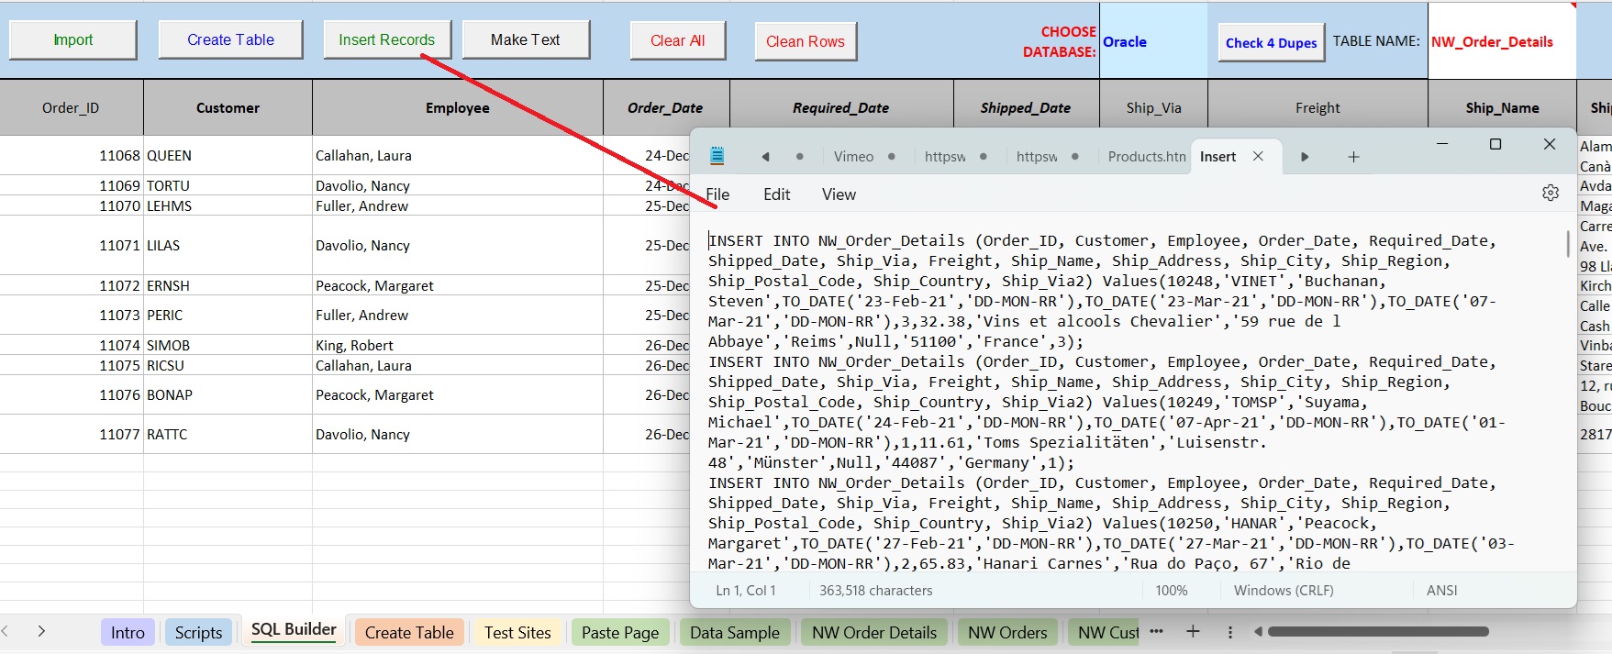Open the File menu in Notepad

point(717,194)
